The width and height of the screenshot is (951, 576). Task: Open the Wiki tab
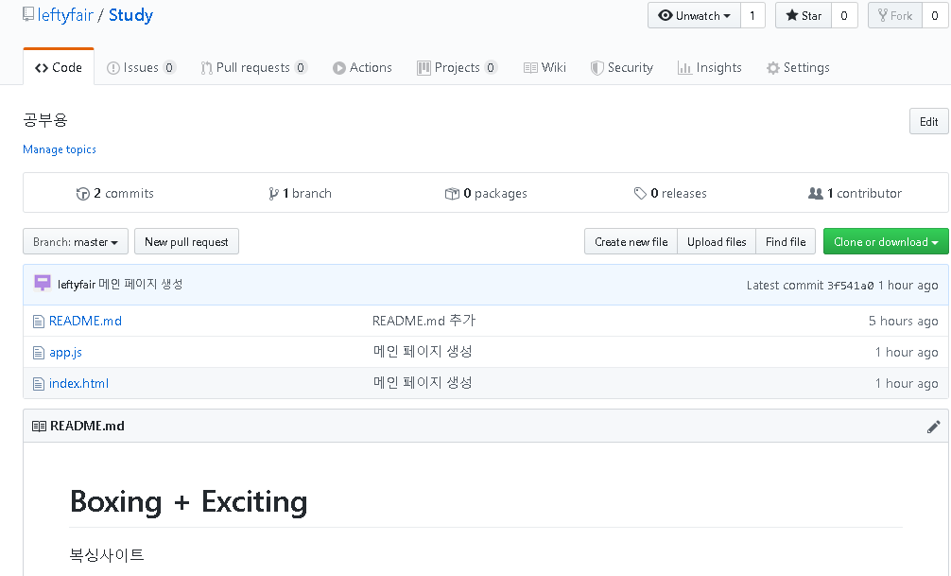[x=545, y=67]
